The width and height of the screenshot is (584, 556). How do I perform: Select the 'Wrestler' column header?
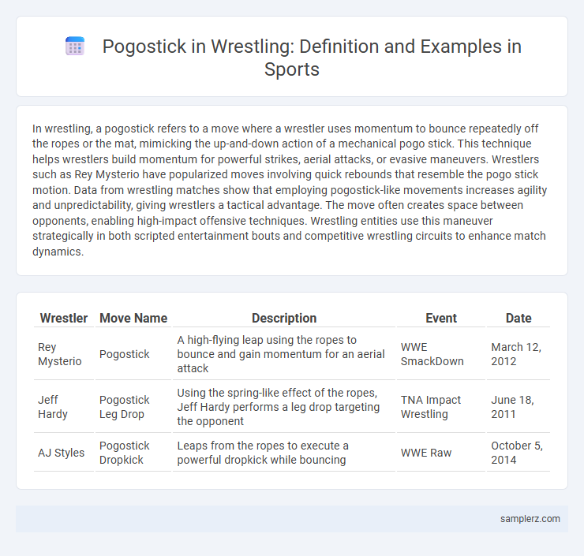(64, 318)
